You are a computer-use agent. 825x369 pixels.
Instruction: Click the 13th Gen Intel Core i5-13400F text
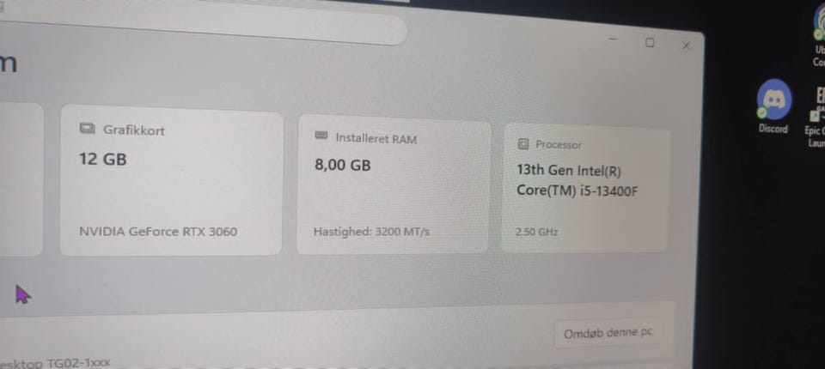pyautogui.click(x=577, y=180)
